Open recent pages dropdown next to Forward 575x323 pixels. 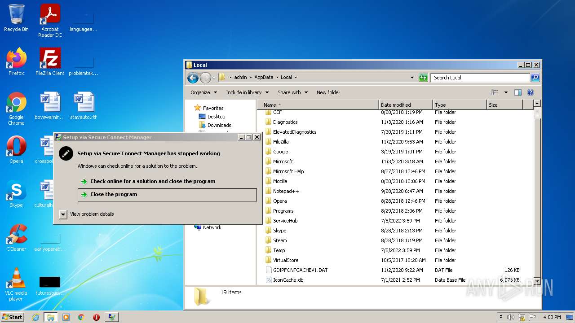pos(214,78)
